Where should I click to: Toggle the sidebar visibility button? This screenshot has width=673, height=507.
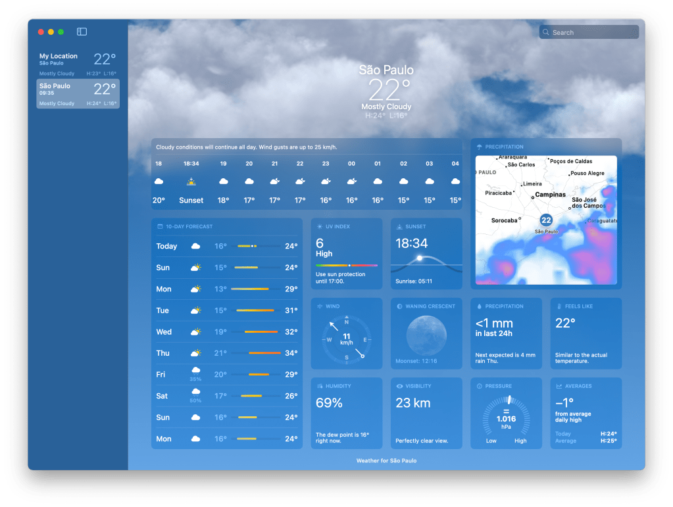(x=82, y=32)
